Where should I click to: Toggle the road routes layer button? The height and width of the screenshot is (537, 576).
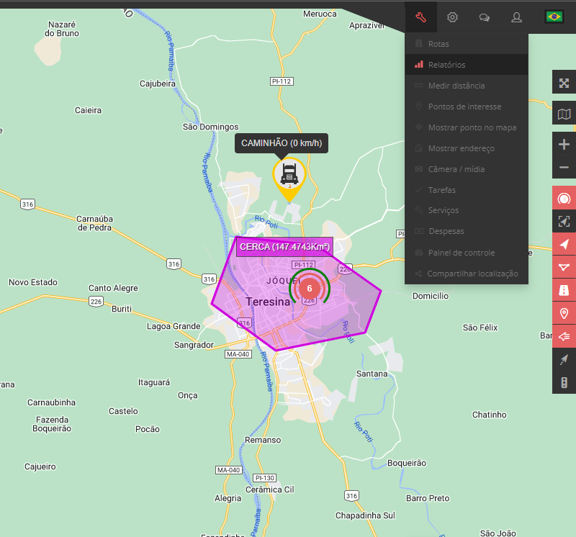pos(564,290)
